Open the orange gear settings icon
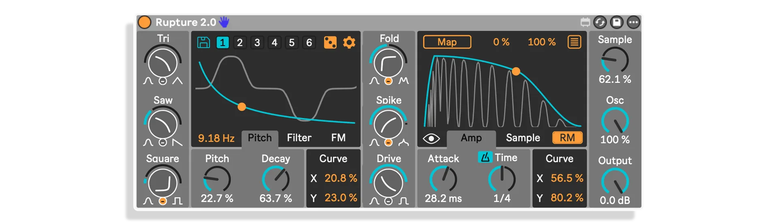This screenshot has width=778, height=223. tap(349, 42)
